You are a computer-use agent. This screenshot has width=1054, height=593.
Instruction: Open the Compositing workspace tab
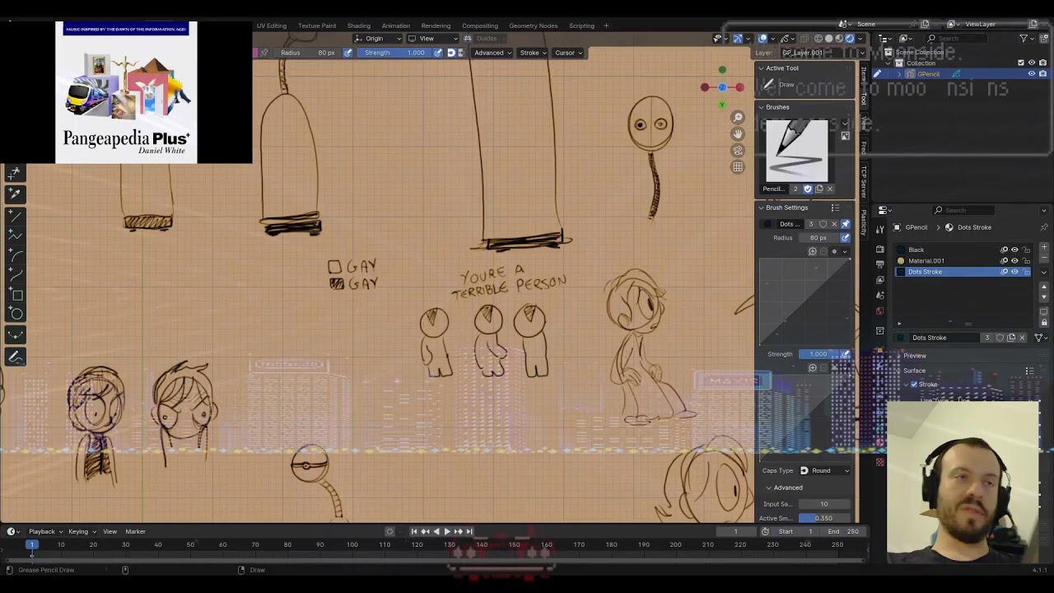click(479, 26)
